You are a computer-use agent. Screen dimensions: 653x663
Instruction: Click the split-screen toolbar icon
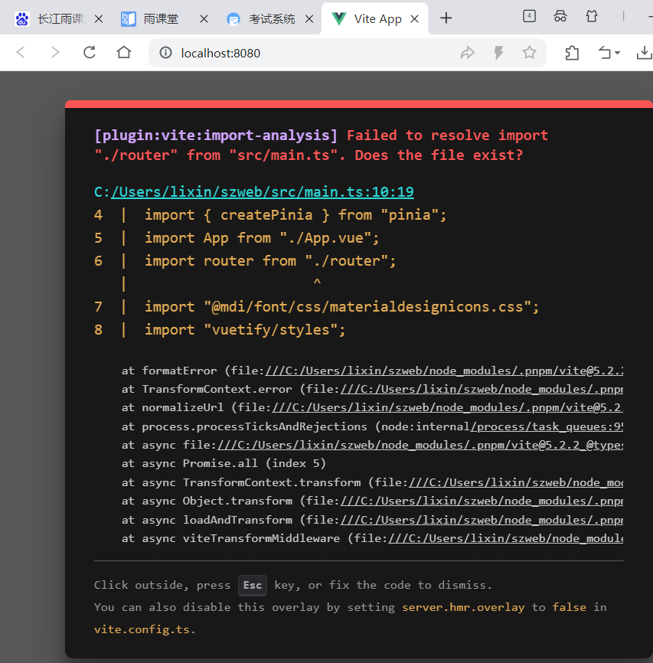pos(606,52)
